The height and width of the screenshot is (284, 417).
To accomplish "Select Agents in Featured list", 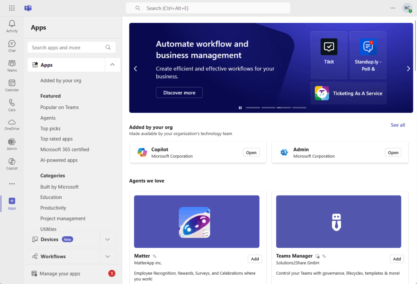I will [48, 118].
